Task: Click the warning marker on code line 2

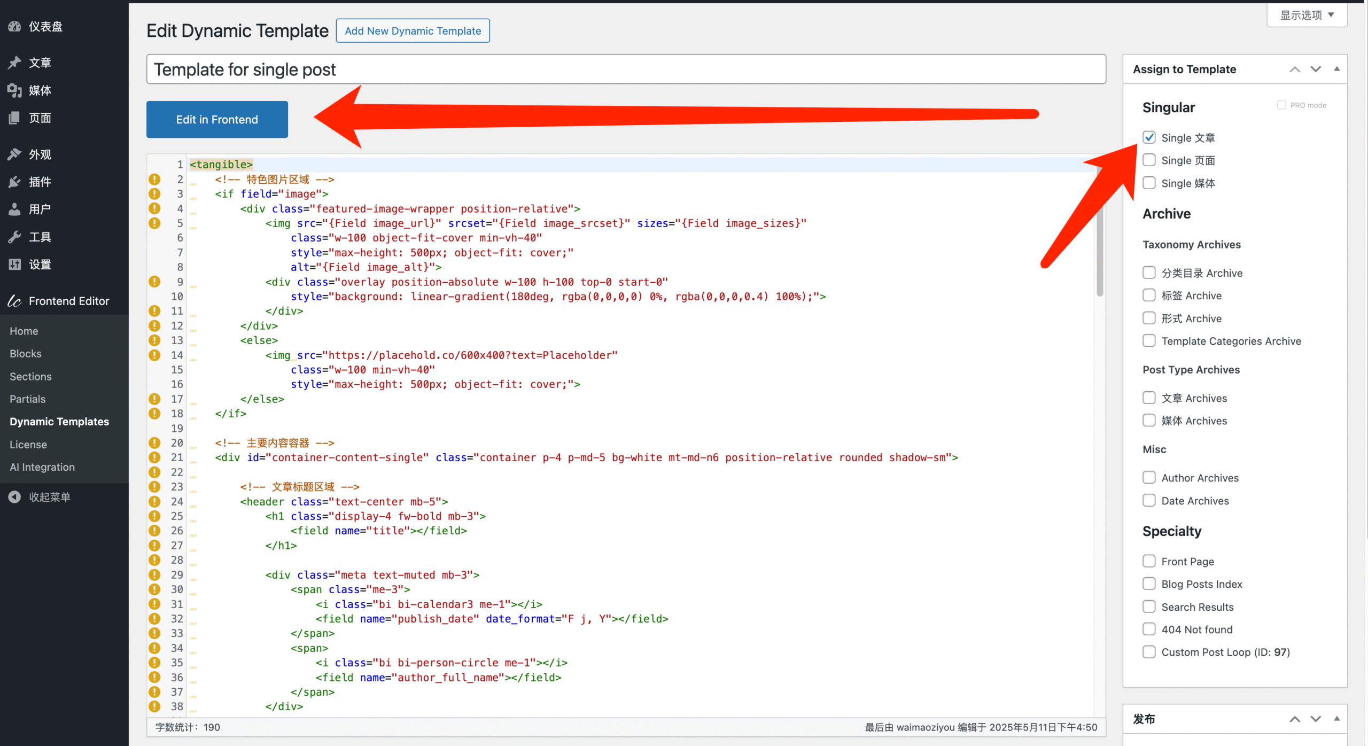Action: (154, 179)
